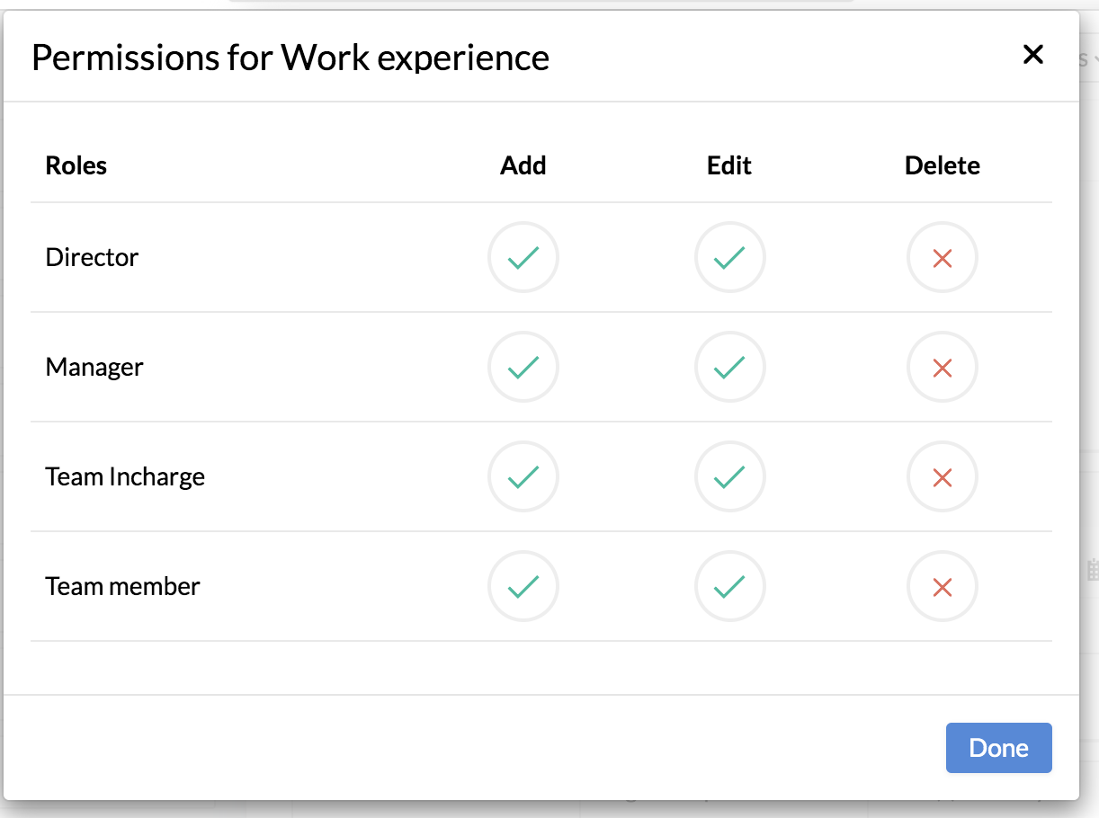Select the Team Incharge role label
The height and width of the screenshot is (818, 1099).
(125, 476)
